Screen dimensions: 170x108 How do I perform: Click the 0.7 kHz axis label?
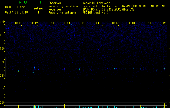[2, 89]
